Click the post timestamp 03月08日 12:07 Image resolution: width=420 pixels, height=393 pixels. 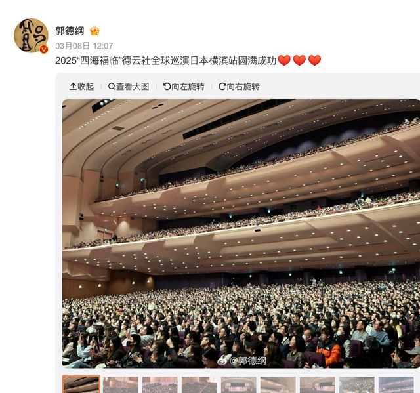click(x=84, y=46)
